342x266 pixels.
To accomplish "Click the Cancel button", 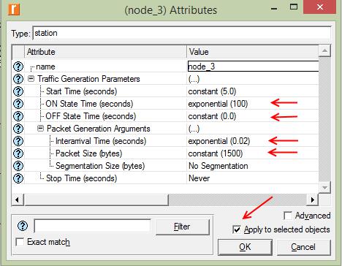I will coord(303,247).
